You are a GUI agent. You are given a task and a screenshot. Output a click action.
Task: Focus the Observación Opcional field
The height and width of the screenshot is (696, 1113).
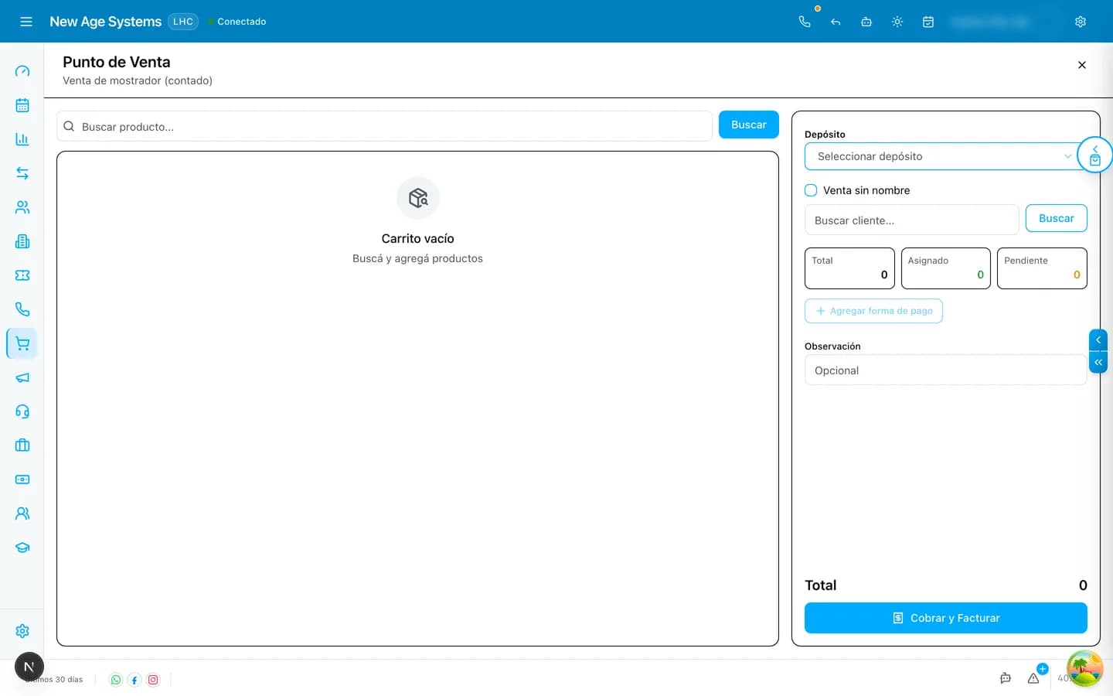click(x=945, y=370)
